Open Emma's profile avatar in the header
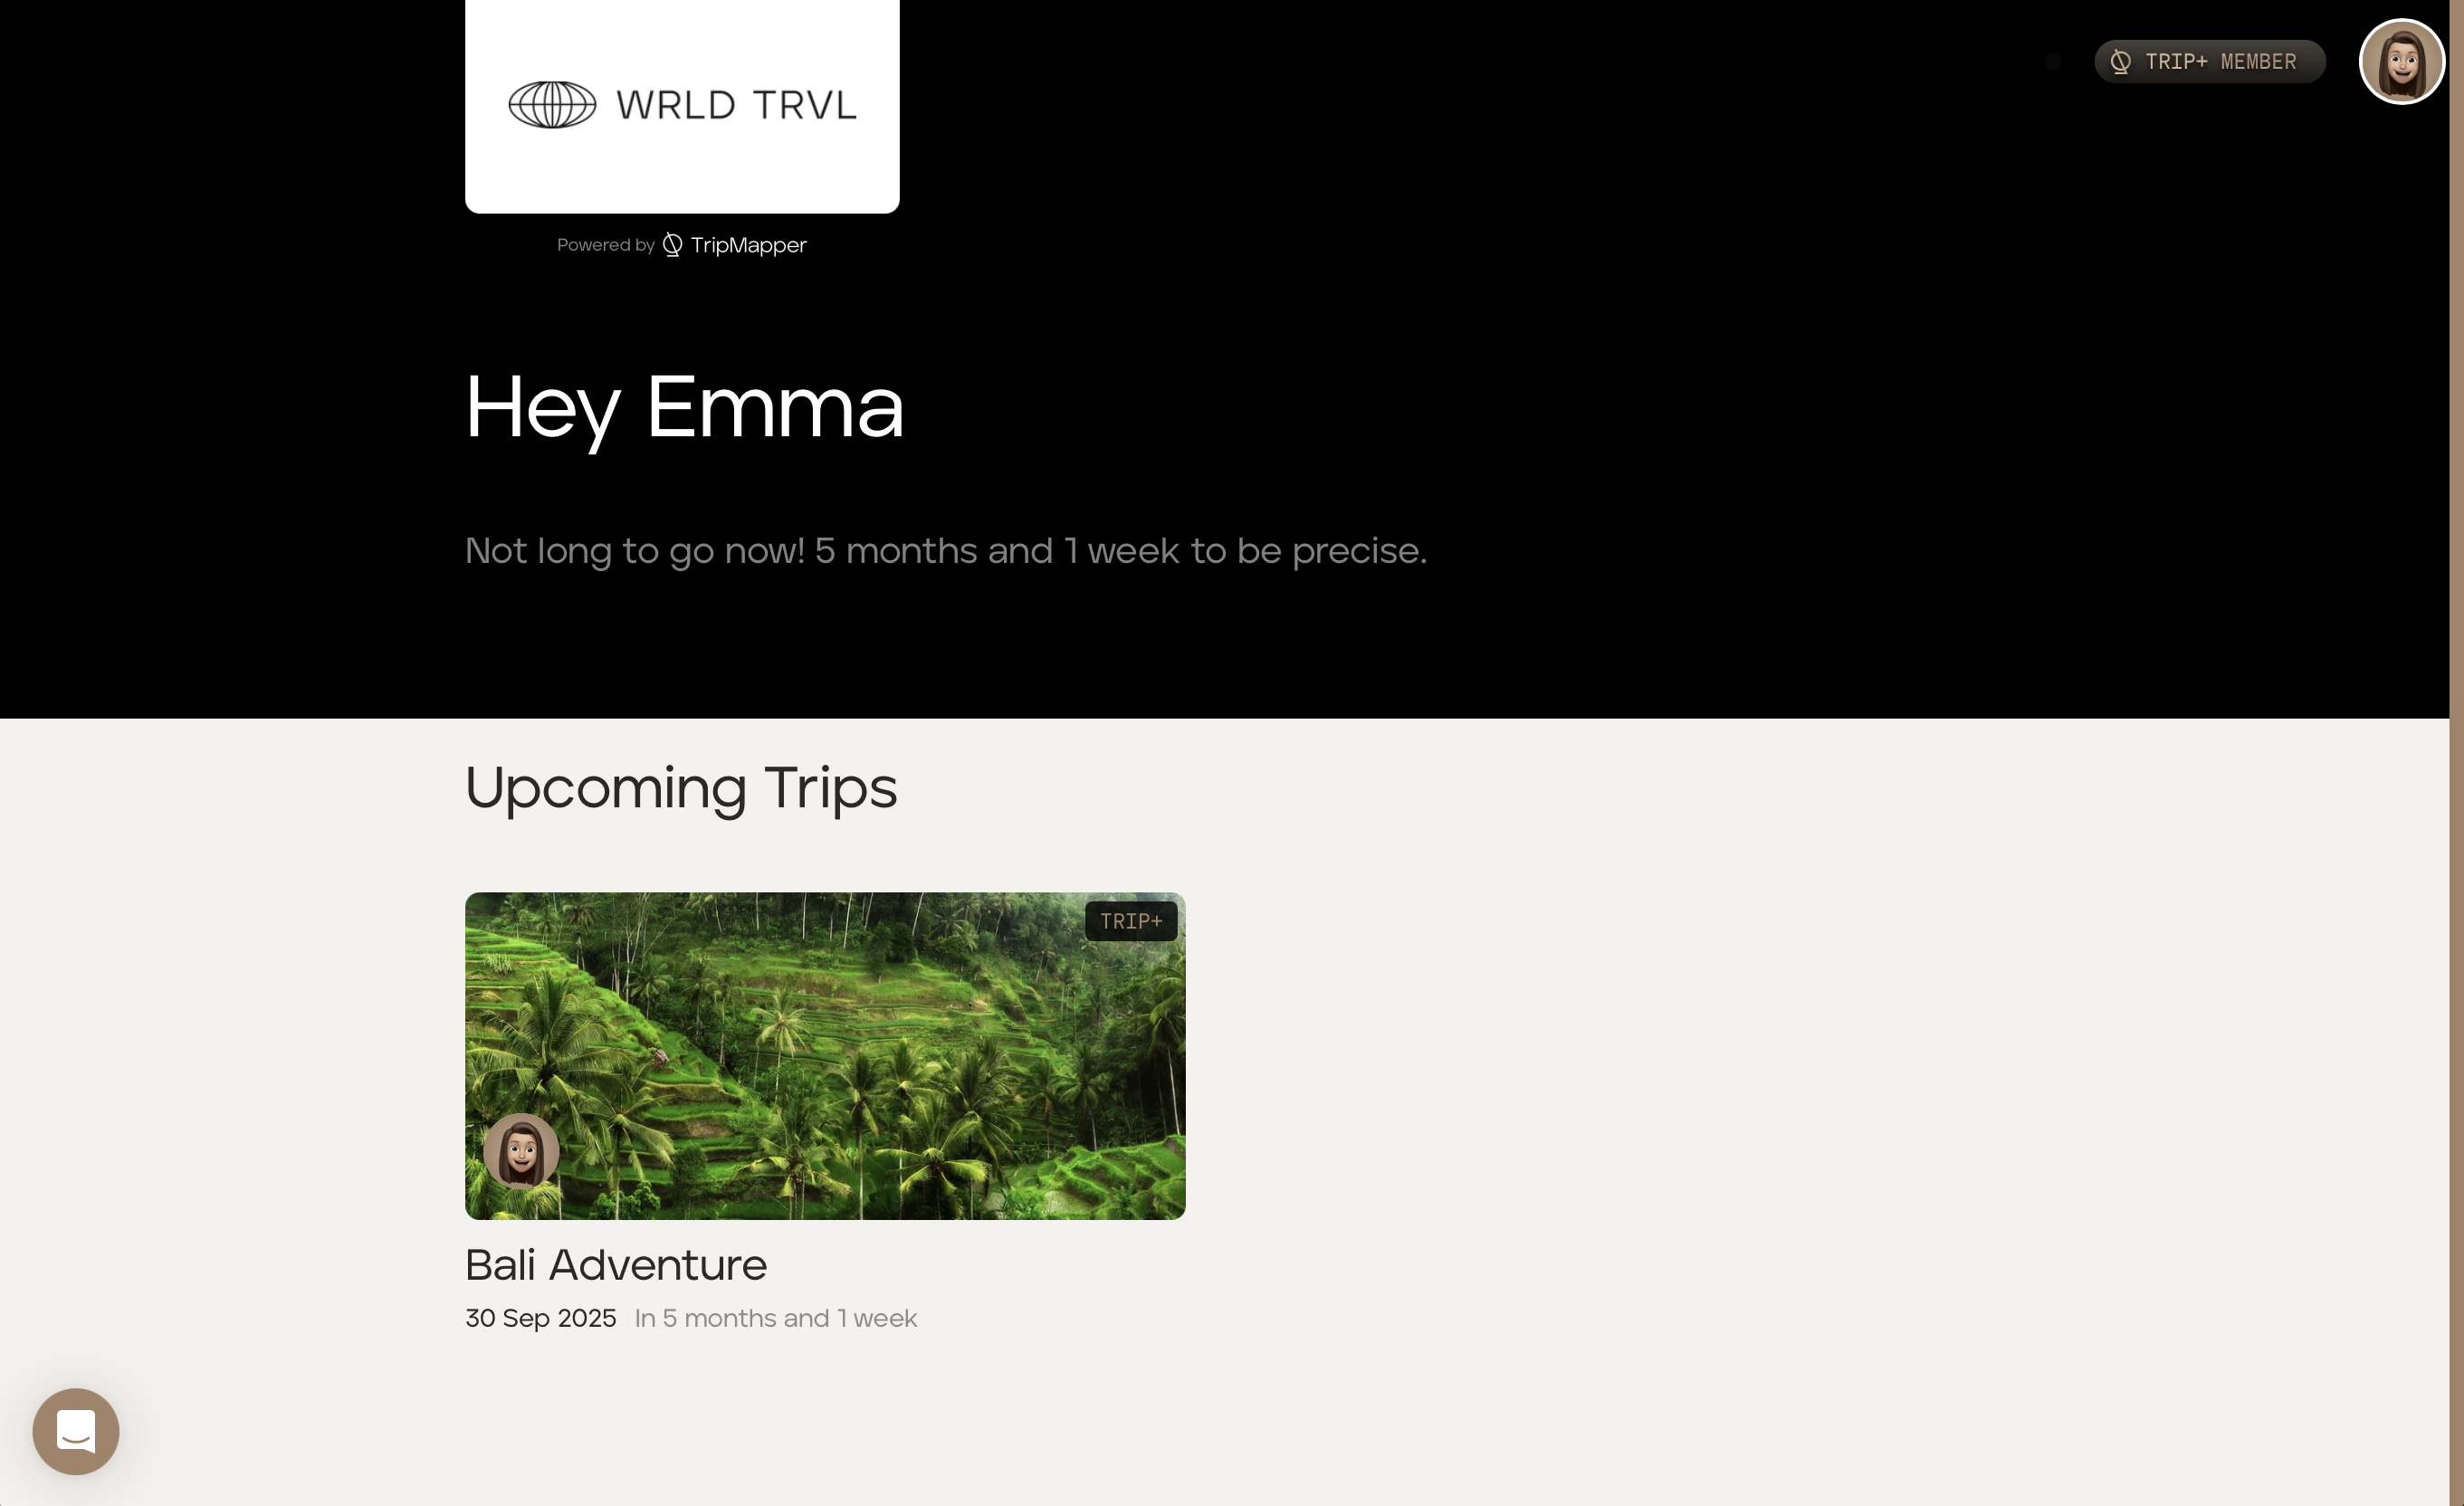 2402,62
